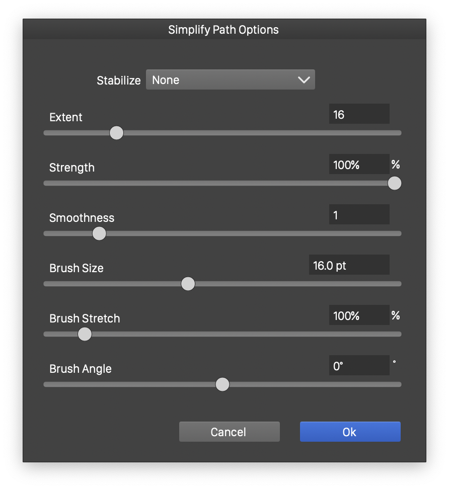Screen dimensions: 449x489
Task: Focus the Extent value field
Action: (359, 114)
